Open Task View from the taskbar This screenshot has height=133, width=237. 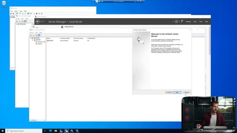[45, 131]
